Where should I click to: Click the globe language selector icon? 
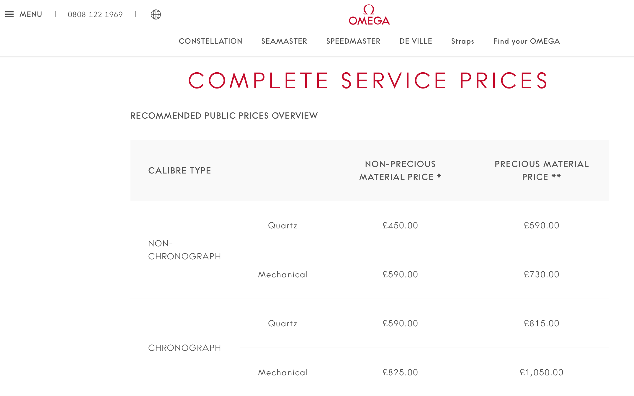coord(156,14)
